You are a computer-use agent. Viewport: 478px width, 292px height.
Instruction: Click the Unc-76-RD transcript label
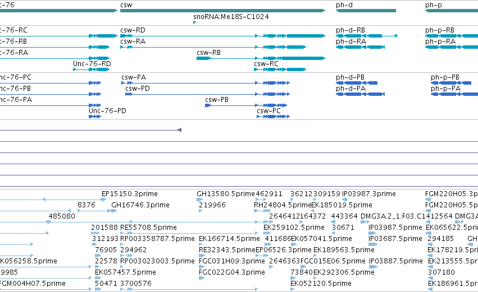(92, 64)
